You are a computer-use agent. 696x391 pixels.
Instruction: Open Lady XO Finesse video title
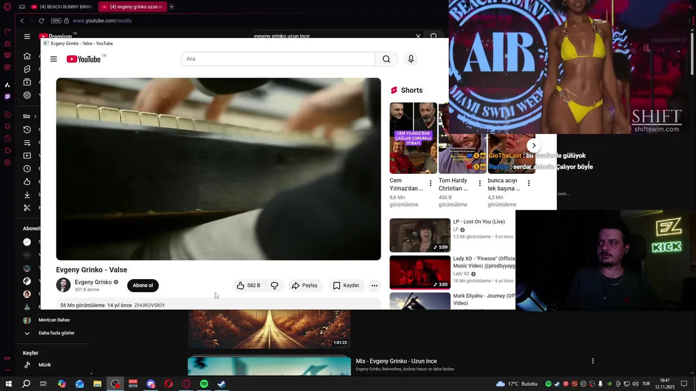pyautogui.click(x=484, y=262)
